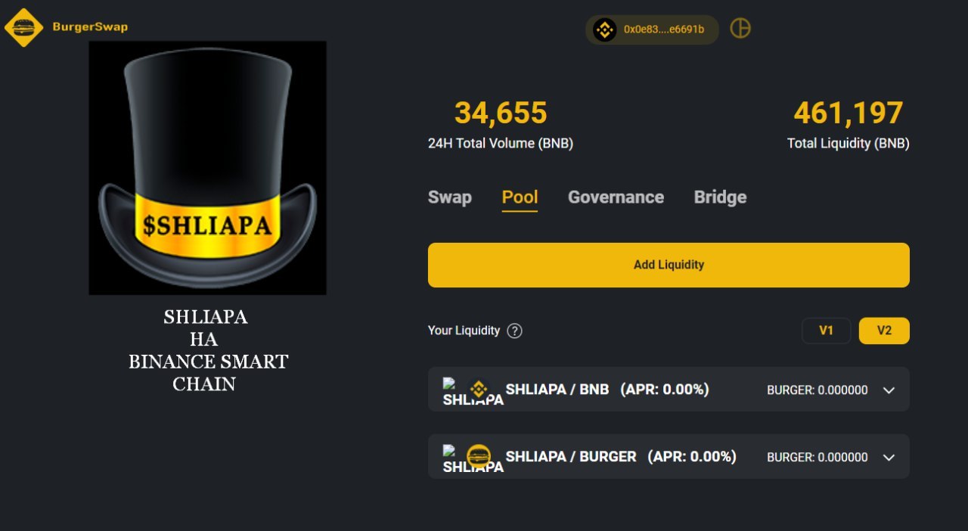
Task: Select the V2 liquidity toggle
Action: coord(884,331)
